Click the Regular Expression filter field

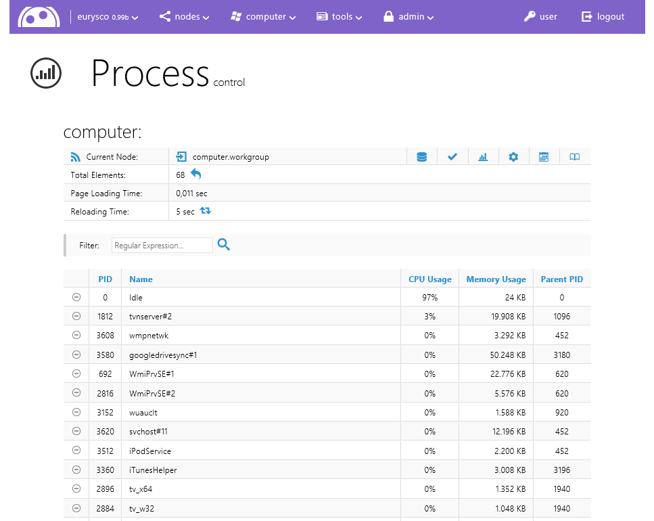click(162, 246)
